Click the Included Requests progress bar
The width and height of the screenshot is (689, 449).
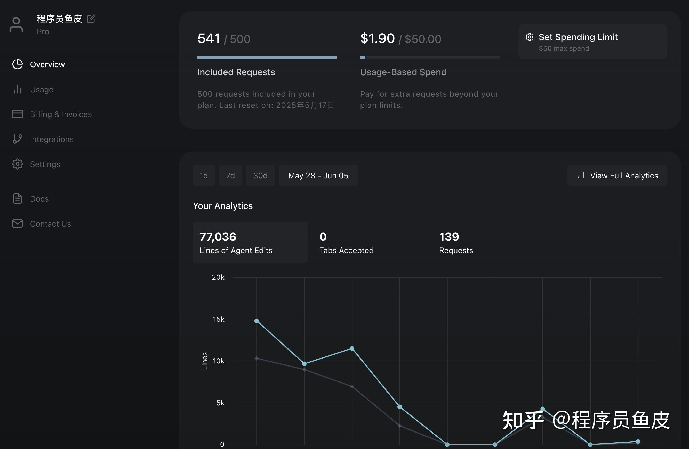[267, 57]
